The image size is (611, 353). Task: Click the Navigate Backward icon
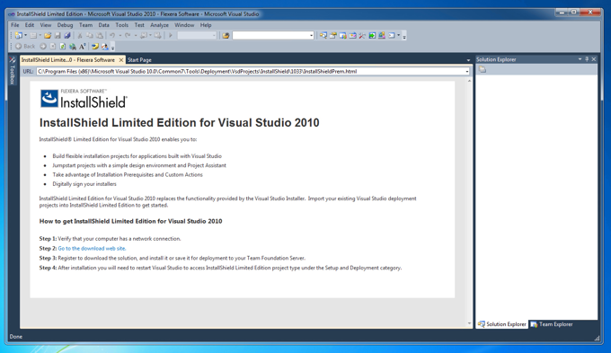(144, 35)
